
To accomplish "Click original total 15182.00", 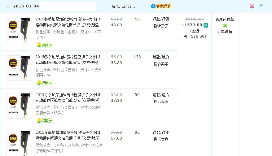I will click(x=195, y=19).
